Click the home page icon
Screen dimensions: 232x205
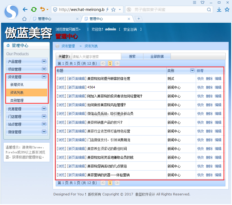click(24, 19)
